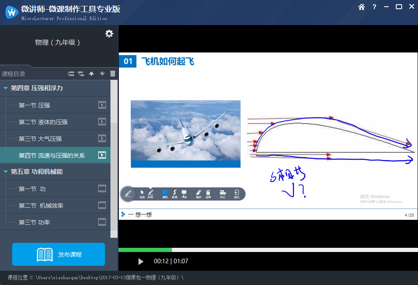The width and height of the screenshot is (418, 285).
Task: Open the 白板 whiteboard tool
Action: 184,193
